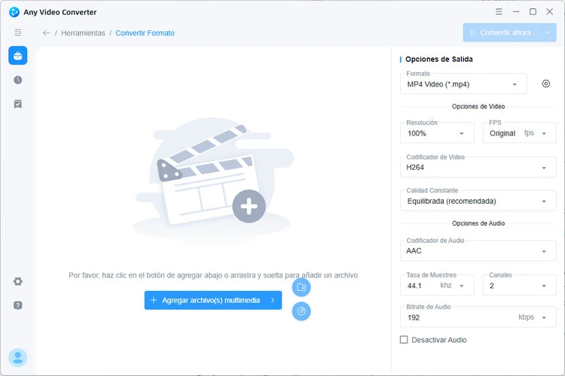Click the Any Video Converter title text
565x376 pixels.
(60, 12)
